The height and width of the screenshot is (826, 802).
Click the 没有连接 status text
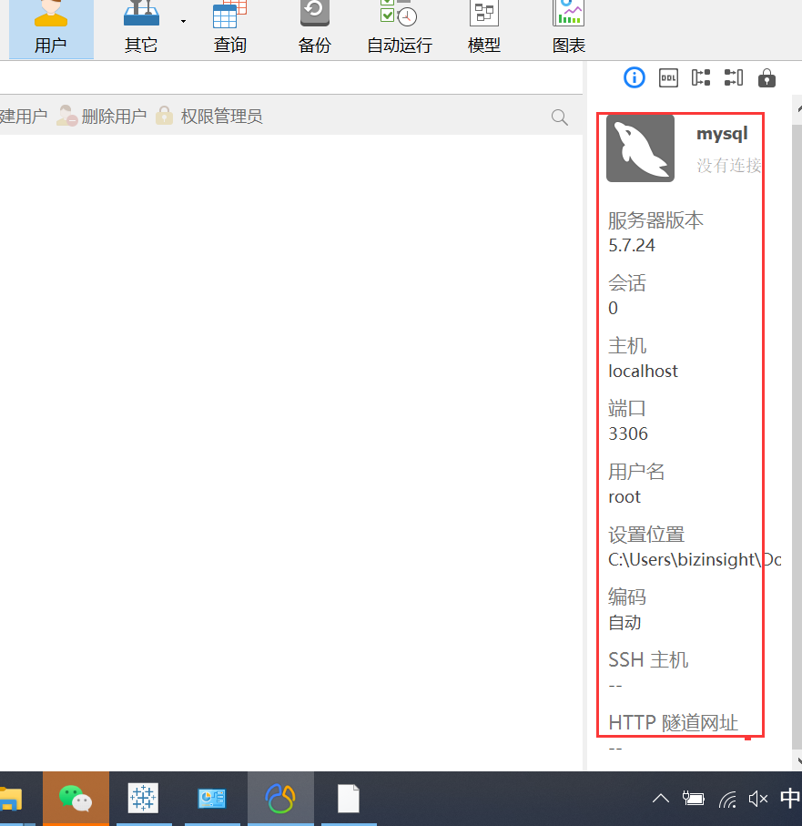pyautogui.click(x=729, y=166)
